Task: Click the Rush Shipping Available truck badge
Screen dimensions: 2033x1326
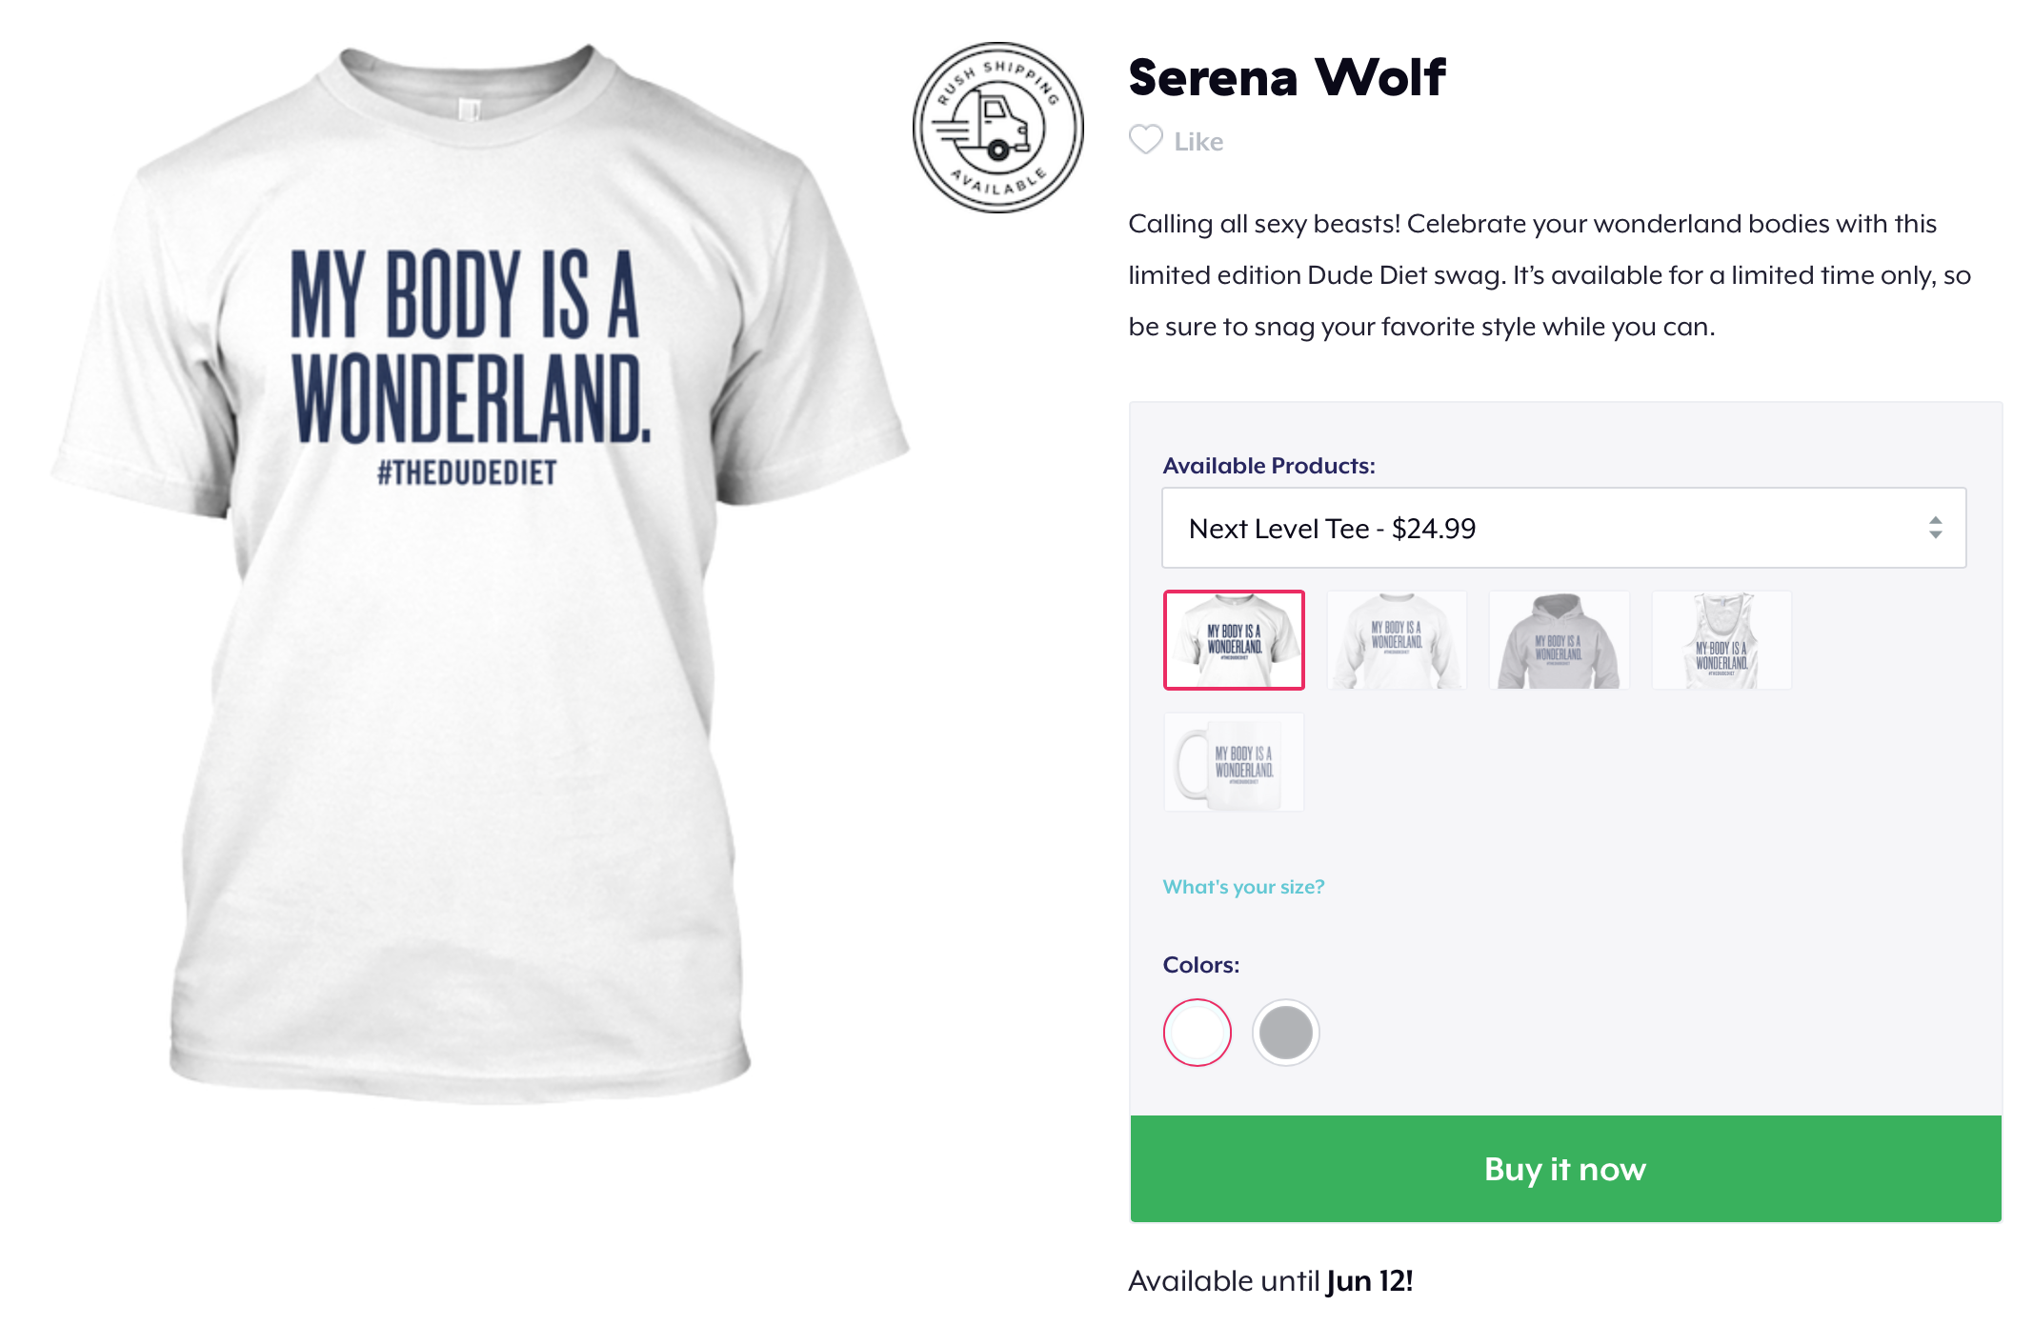Action: click(x=997, y=128)
